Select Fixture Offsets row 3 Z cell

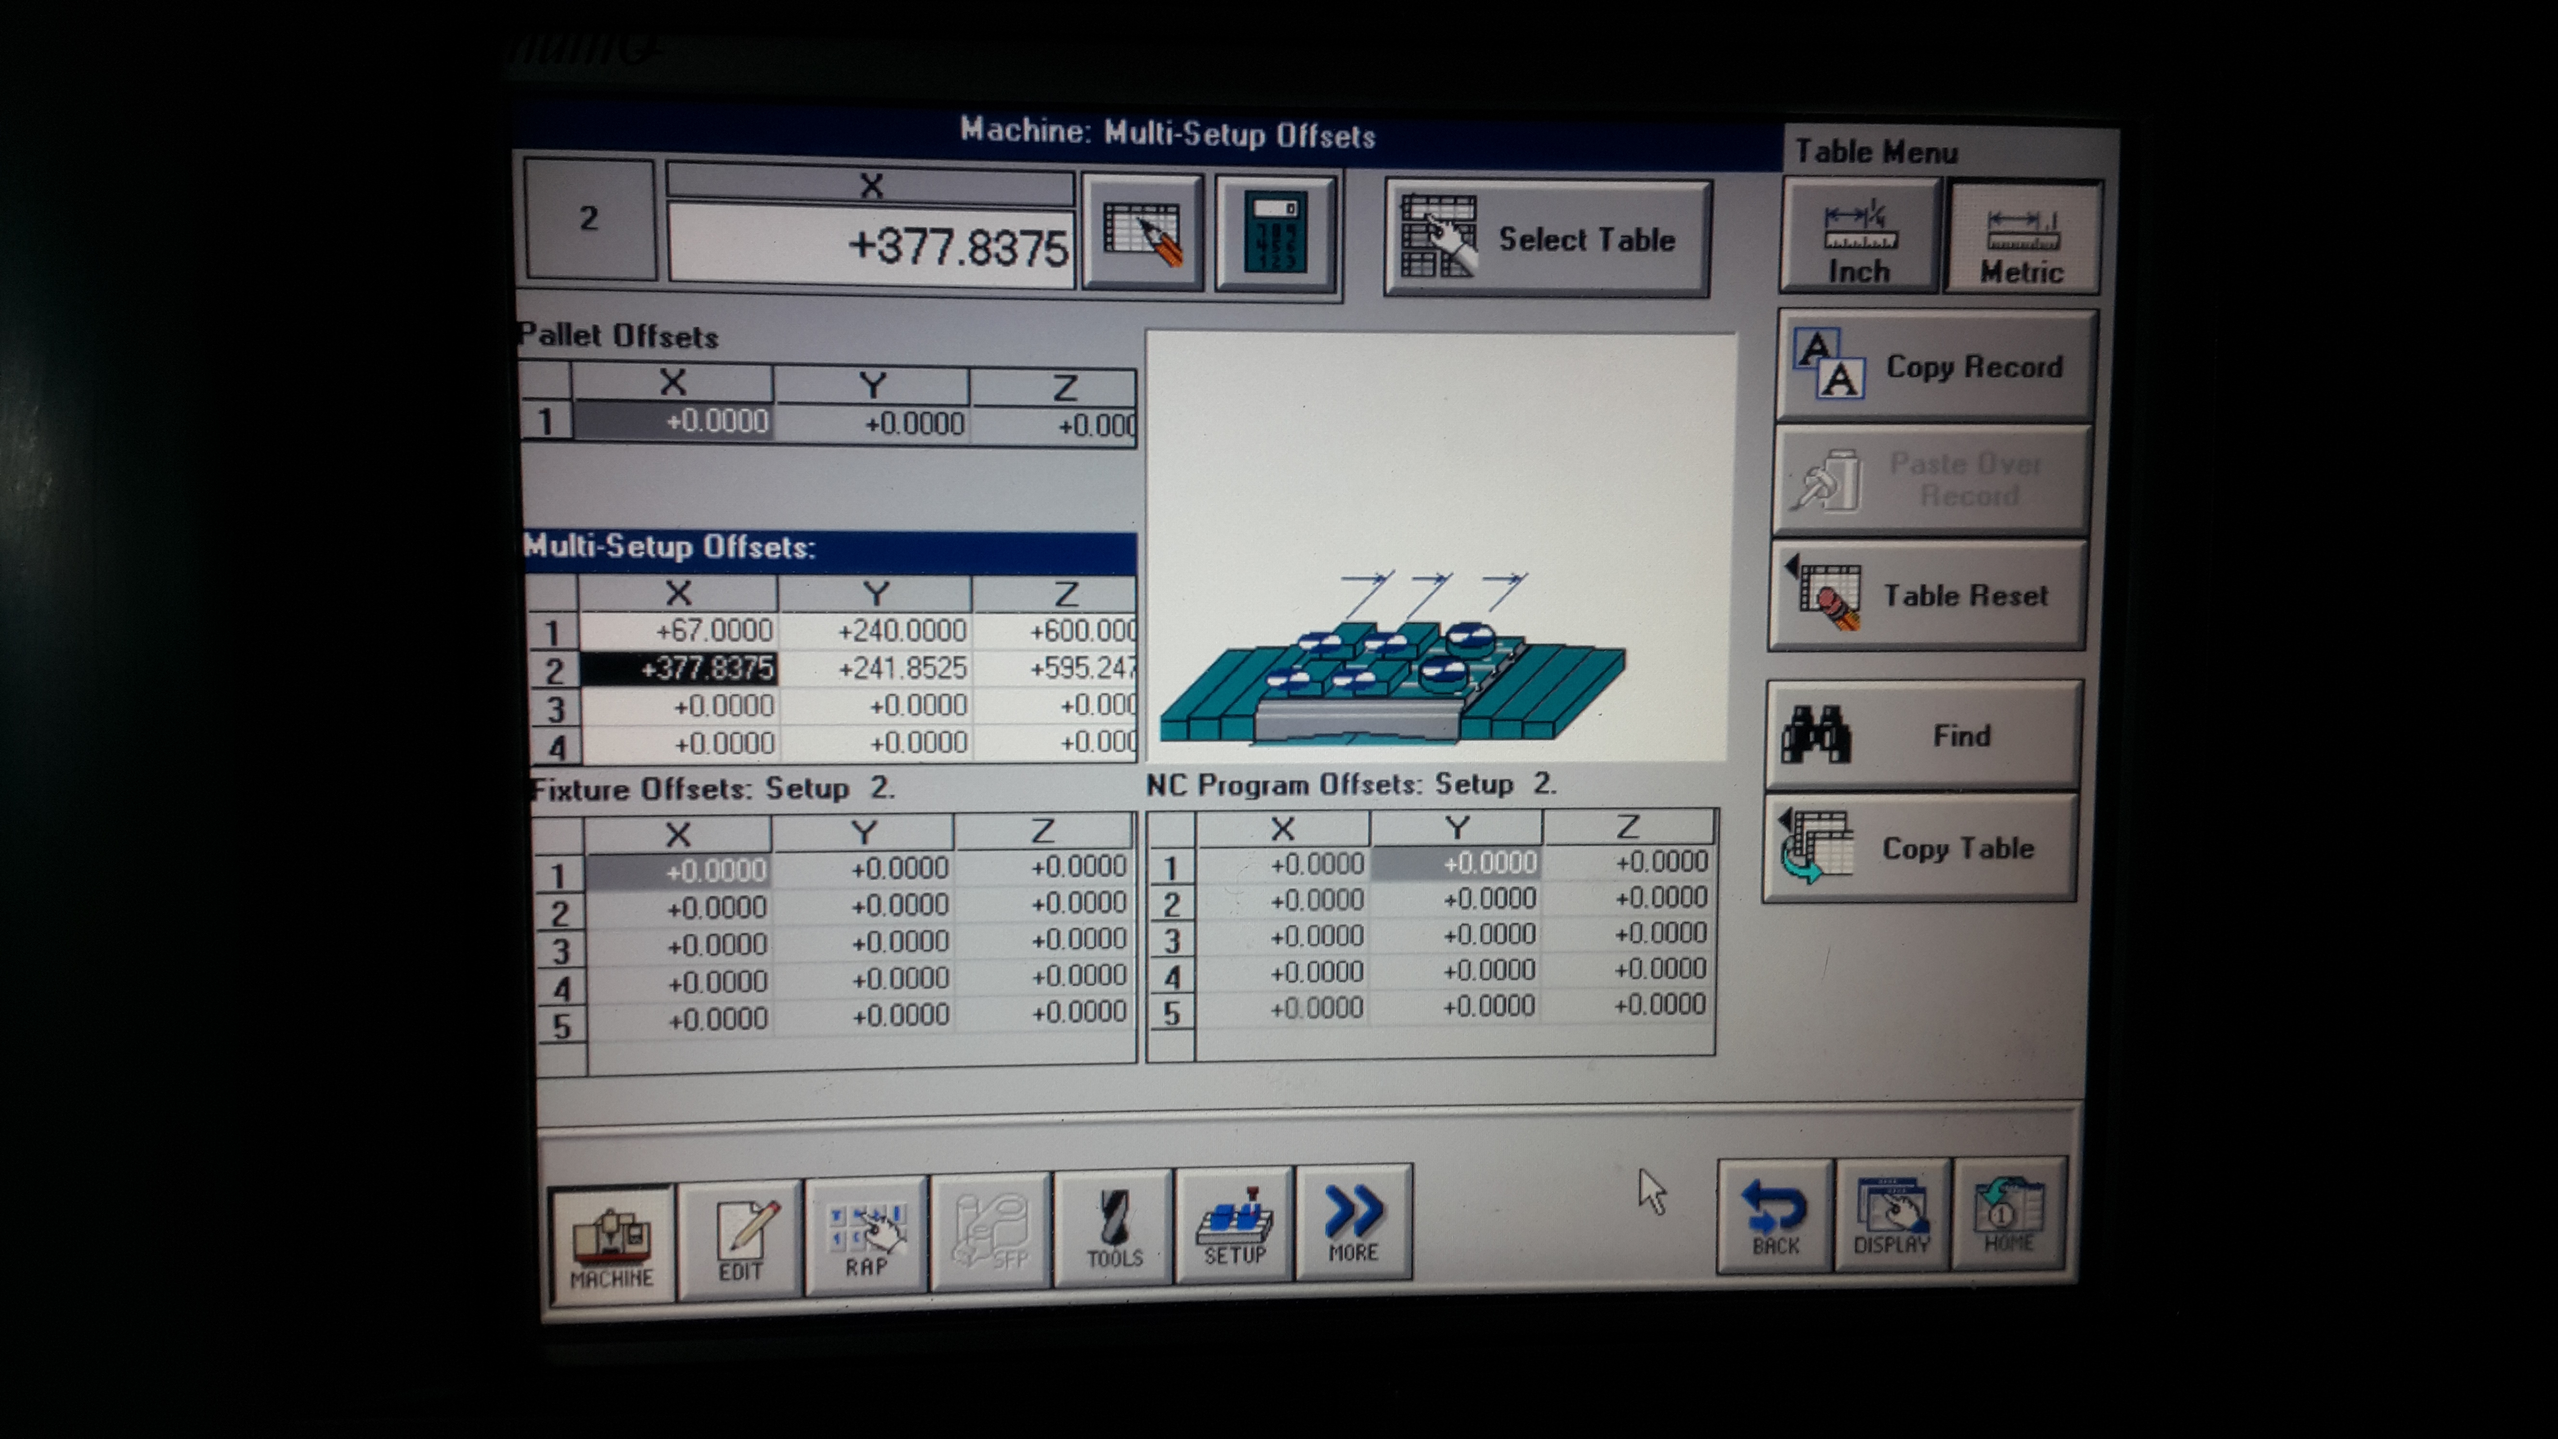1044,940
